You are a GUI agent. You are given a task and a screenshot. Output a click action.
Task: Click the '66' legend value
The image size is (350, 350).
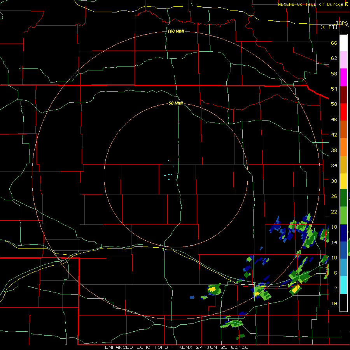click(334, 43)
